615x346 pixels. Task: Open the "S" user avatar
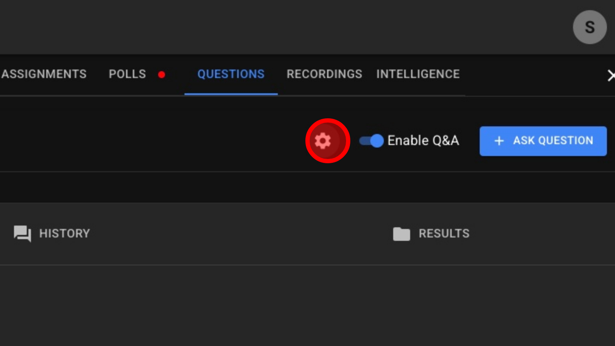[x=590, y=27]
